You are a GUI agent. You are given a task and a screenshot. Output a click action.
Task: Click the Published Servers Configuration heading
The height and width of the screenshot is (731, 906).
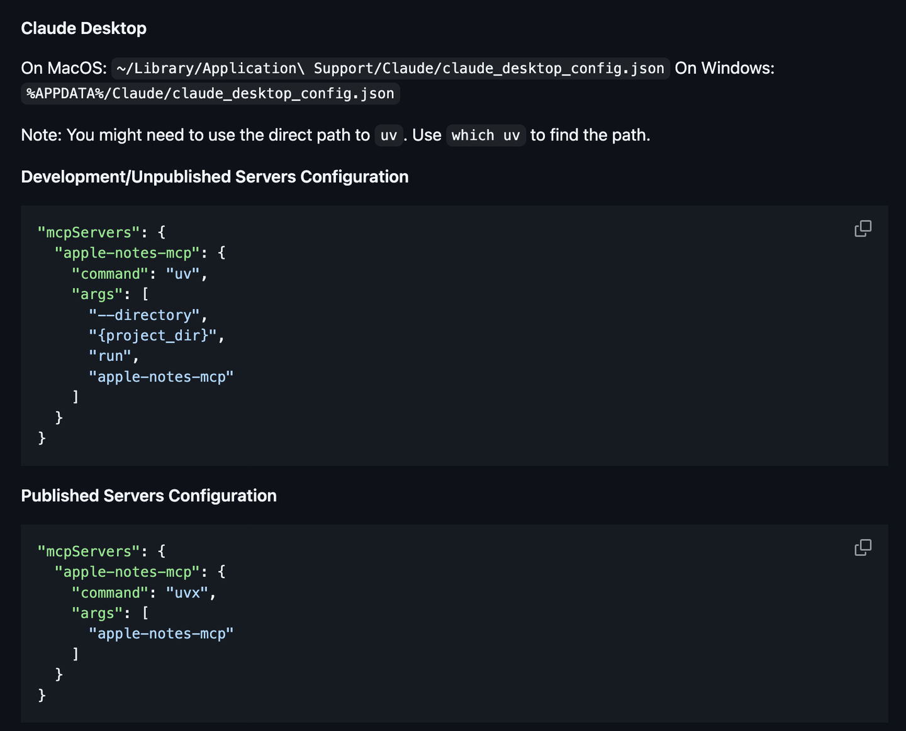point(148,496)
